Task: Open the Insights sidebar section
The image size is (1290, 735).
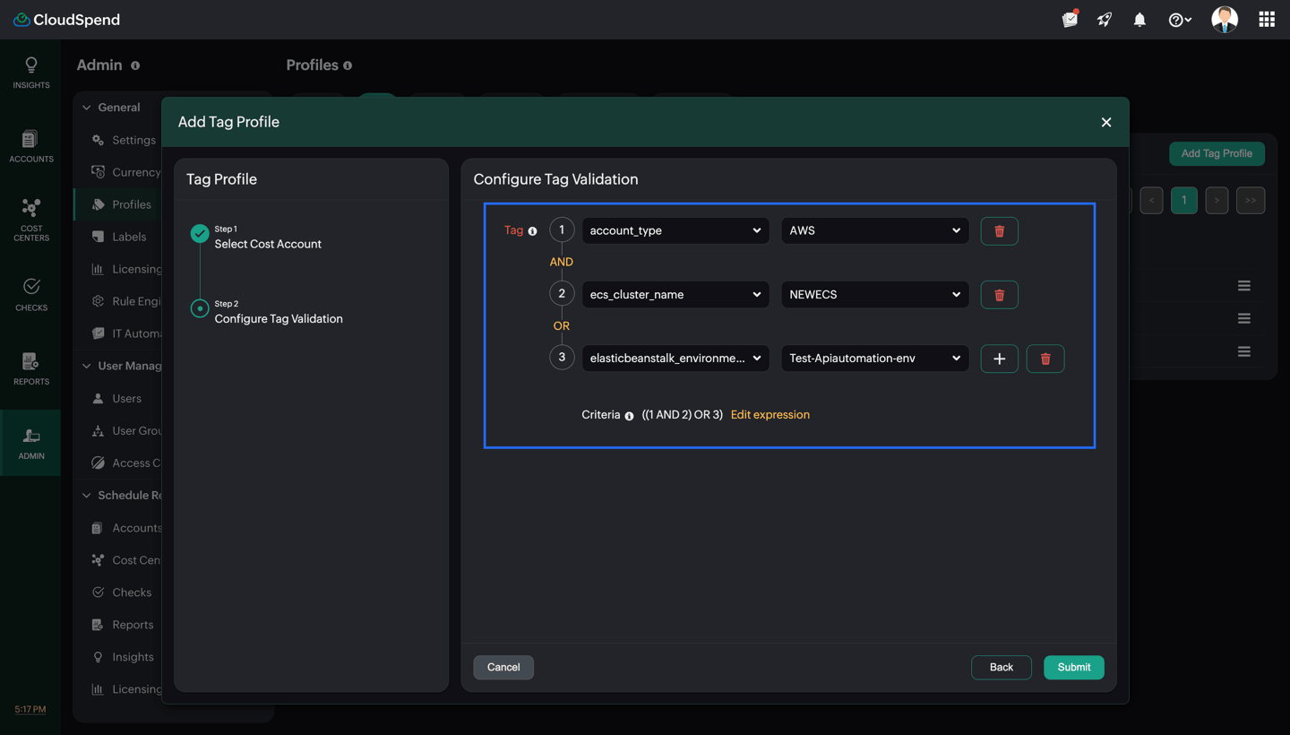Action: pyautogui.click(x=31, y=73)
